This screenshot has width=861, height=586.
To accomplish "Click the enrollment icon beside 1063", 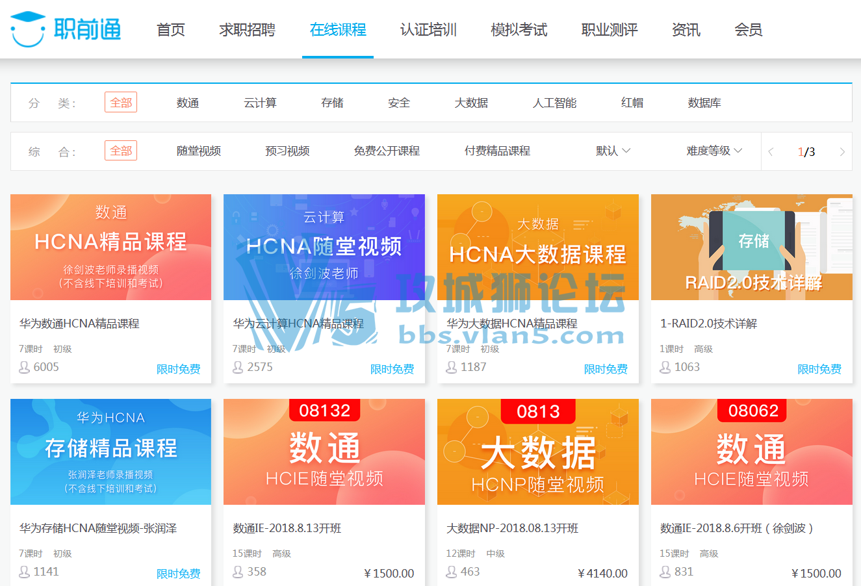I will coord(665,368).
